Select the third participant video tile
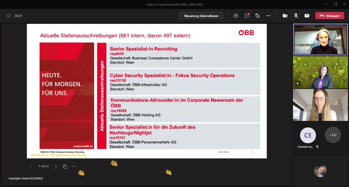Screen dimensions: 349x187 click(320, 105)
